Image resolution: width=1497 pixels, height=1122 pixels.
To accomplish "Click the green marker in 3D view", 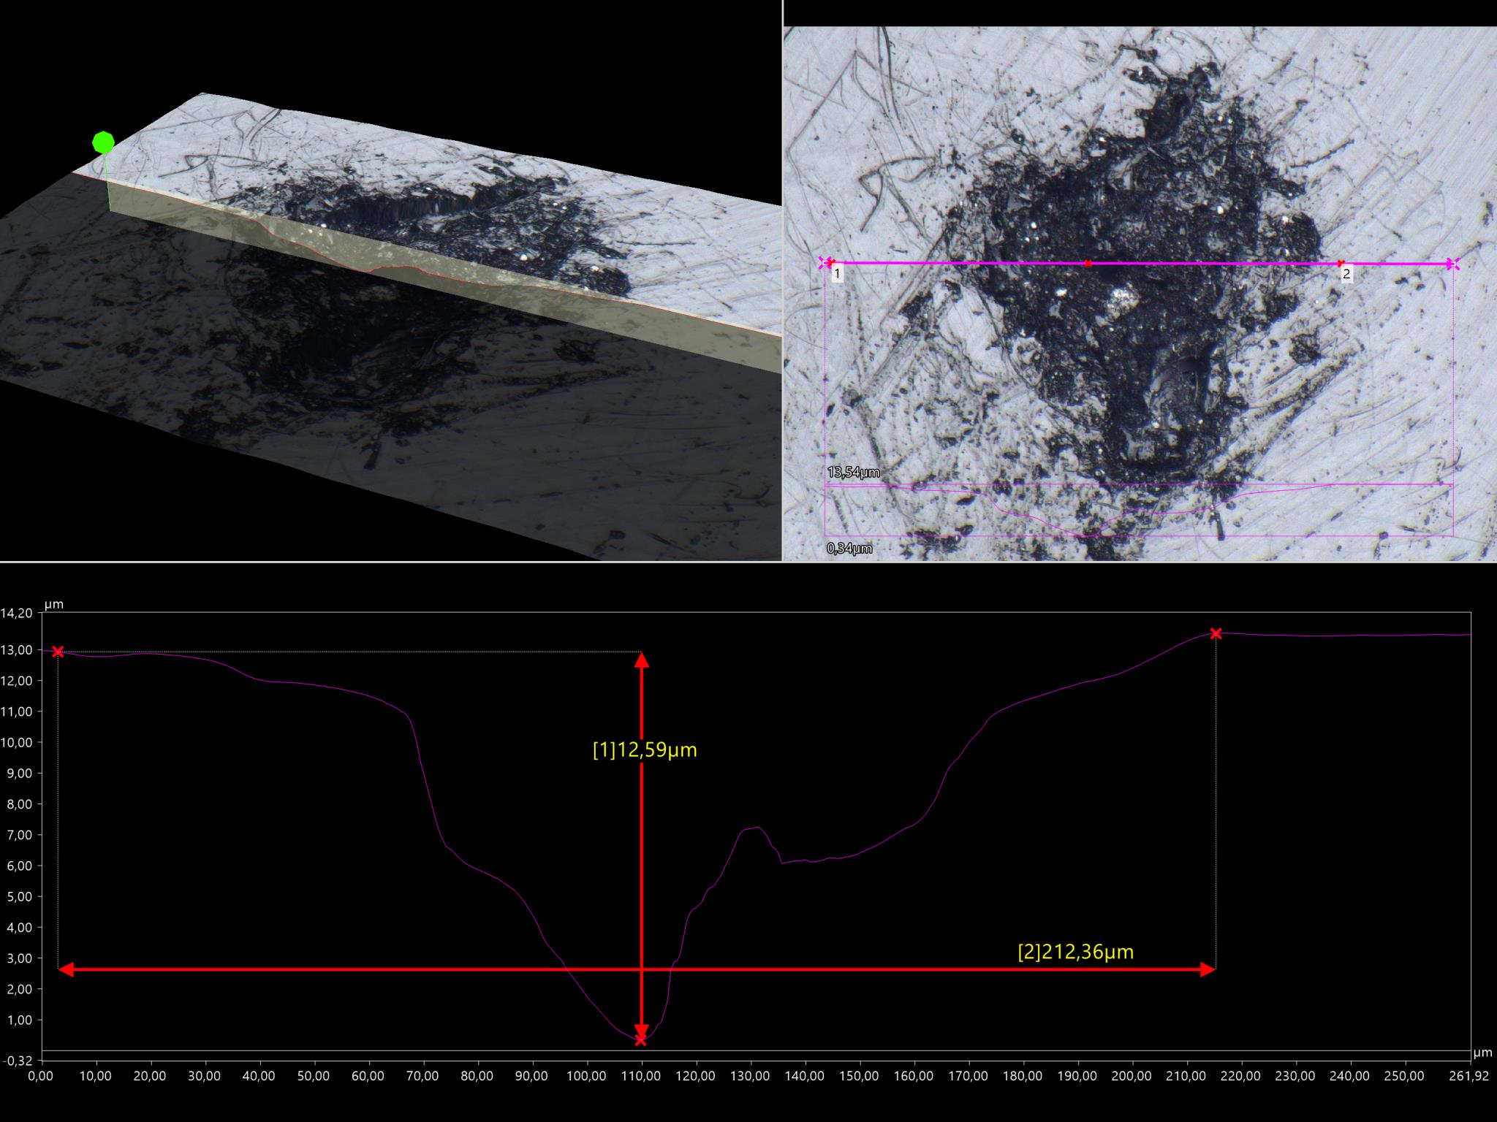I will [x=103, y=142].
